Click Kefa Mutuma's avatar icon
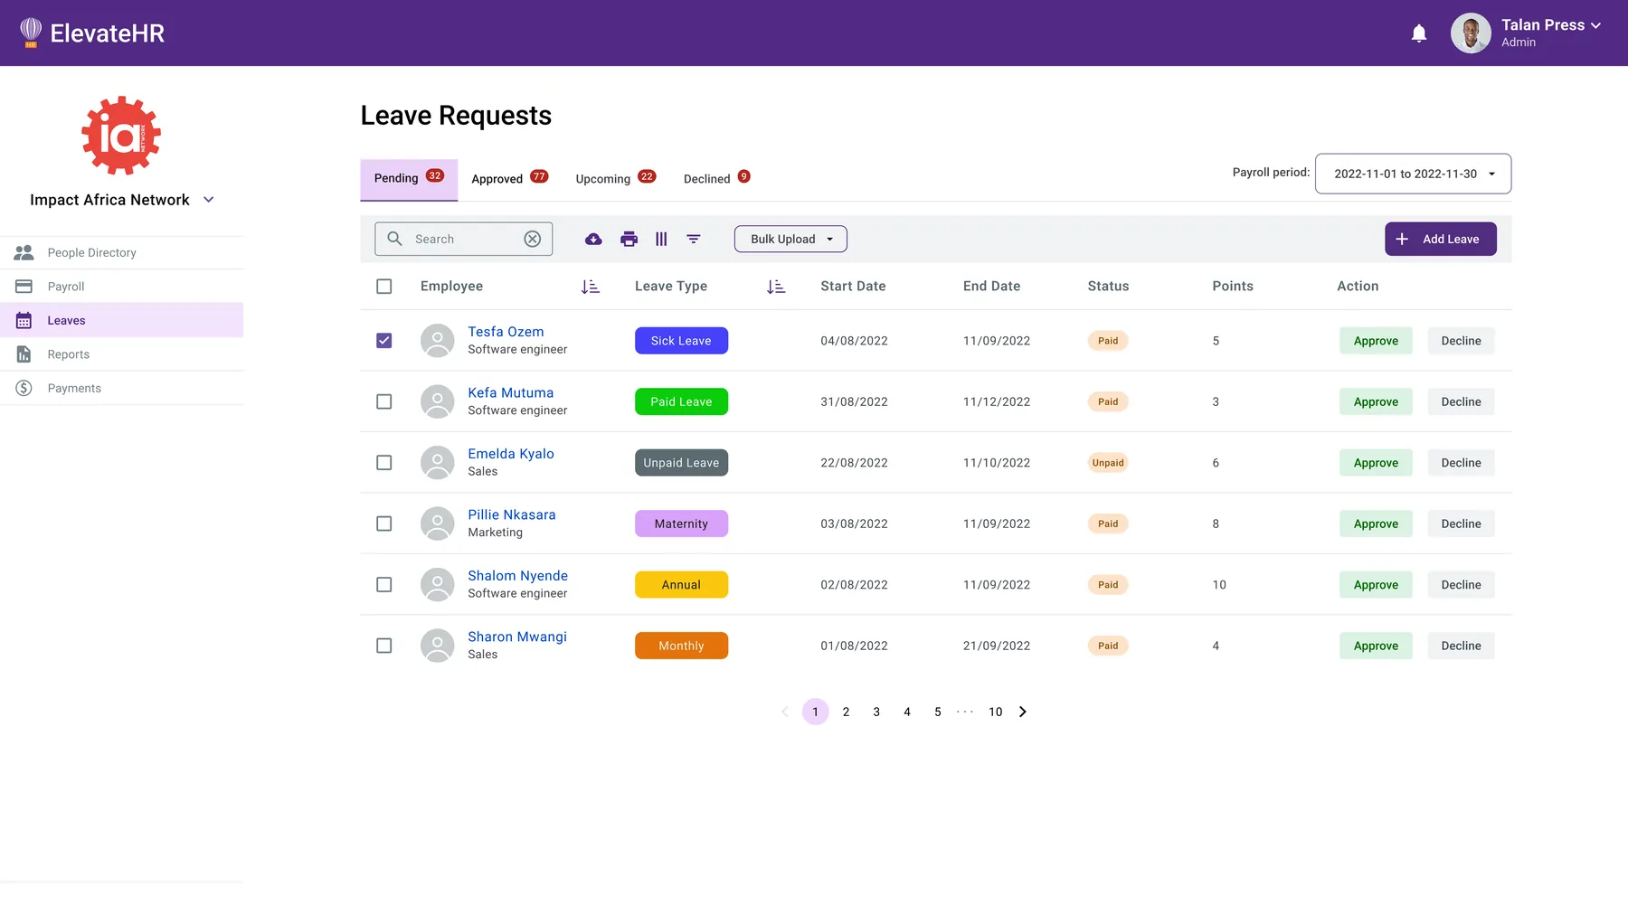Viewport: 1628px width, 915px height. pos(438,401)
